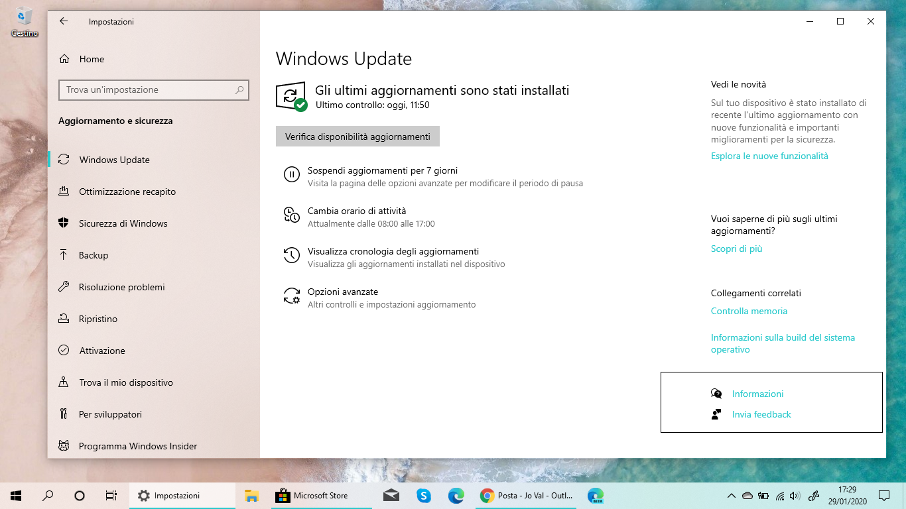Minimize the Impostazioni window
906x509 pixels.
coord(810,21)
